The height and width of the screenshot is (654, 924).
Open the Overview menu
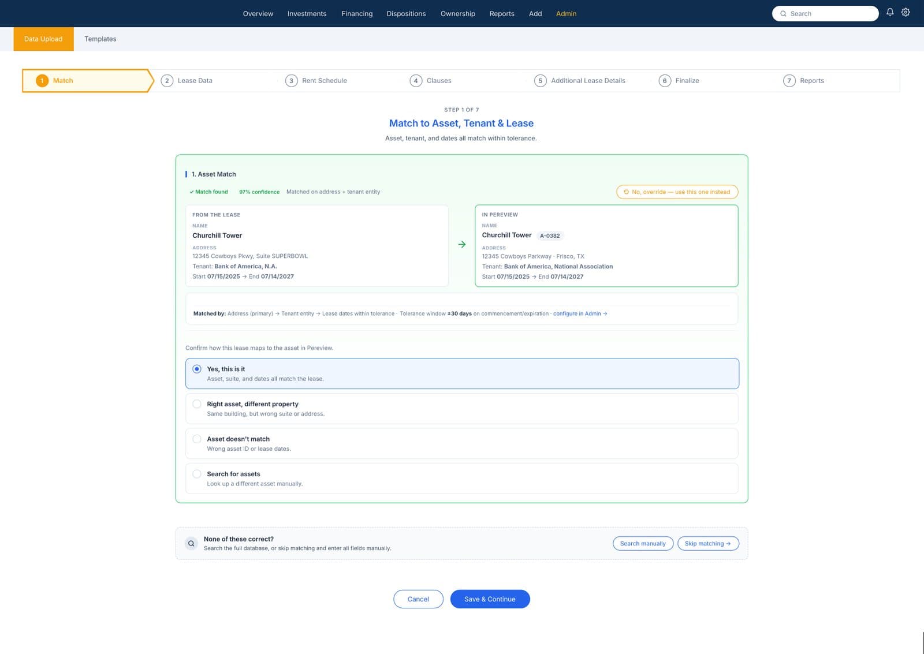[258, 14]
